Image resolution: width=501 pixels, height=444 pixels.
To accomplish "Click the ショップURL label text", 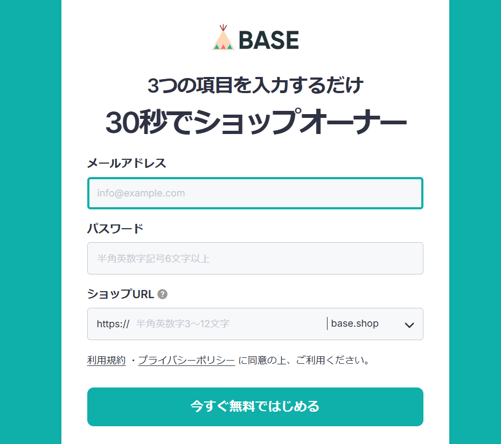I will pos(121,294).
